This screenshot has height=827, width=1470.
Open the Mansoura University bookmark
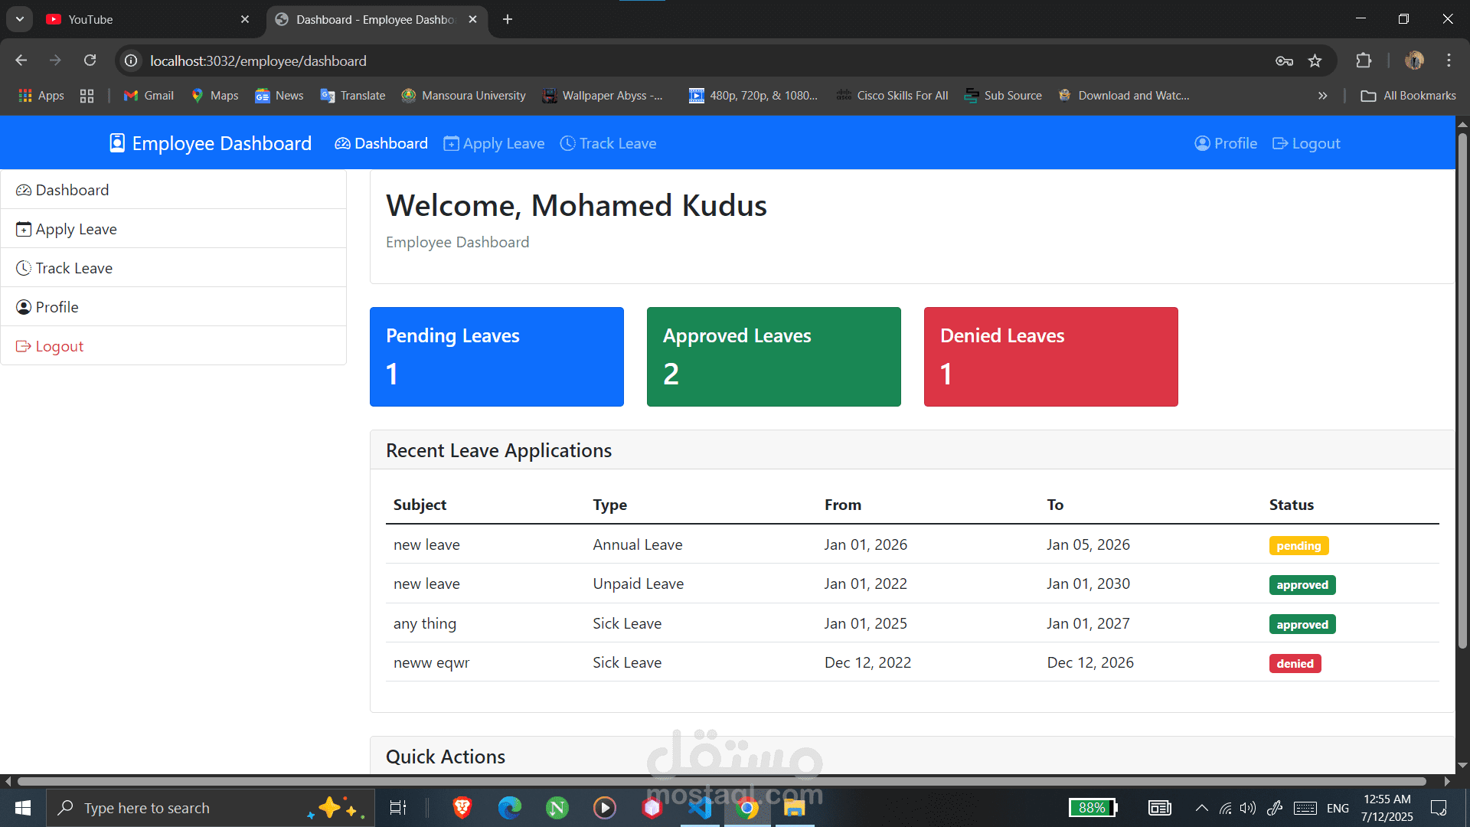tap(464, 96)
